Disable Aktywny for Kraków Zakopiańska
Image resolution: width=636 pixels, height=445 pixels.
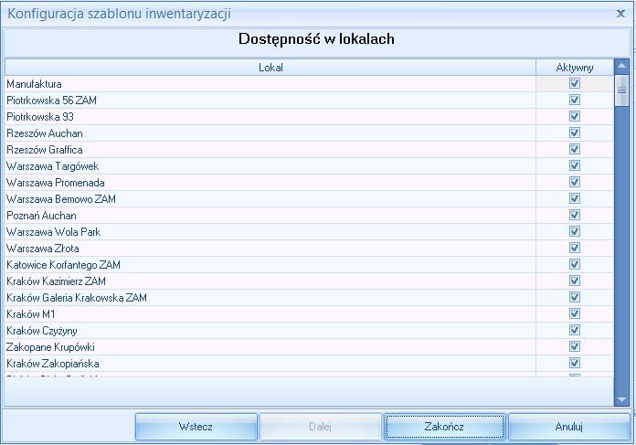coord(575,363)
